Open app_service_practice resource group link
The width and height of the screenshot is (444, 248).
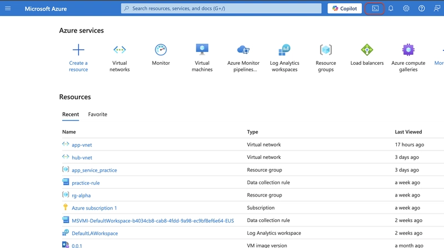tap(94, 170)
